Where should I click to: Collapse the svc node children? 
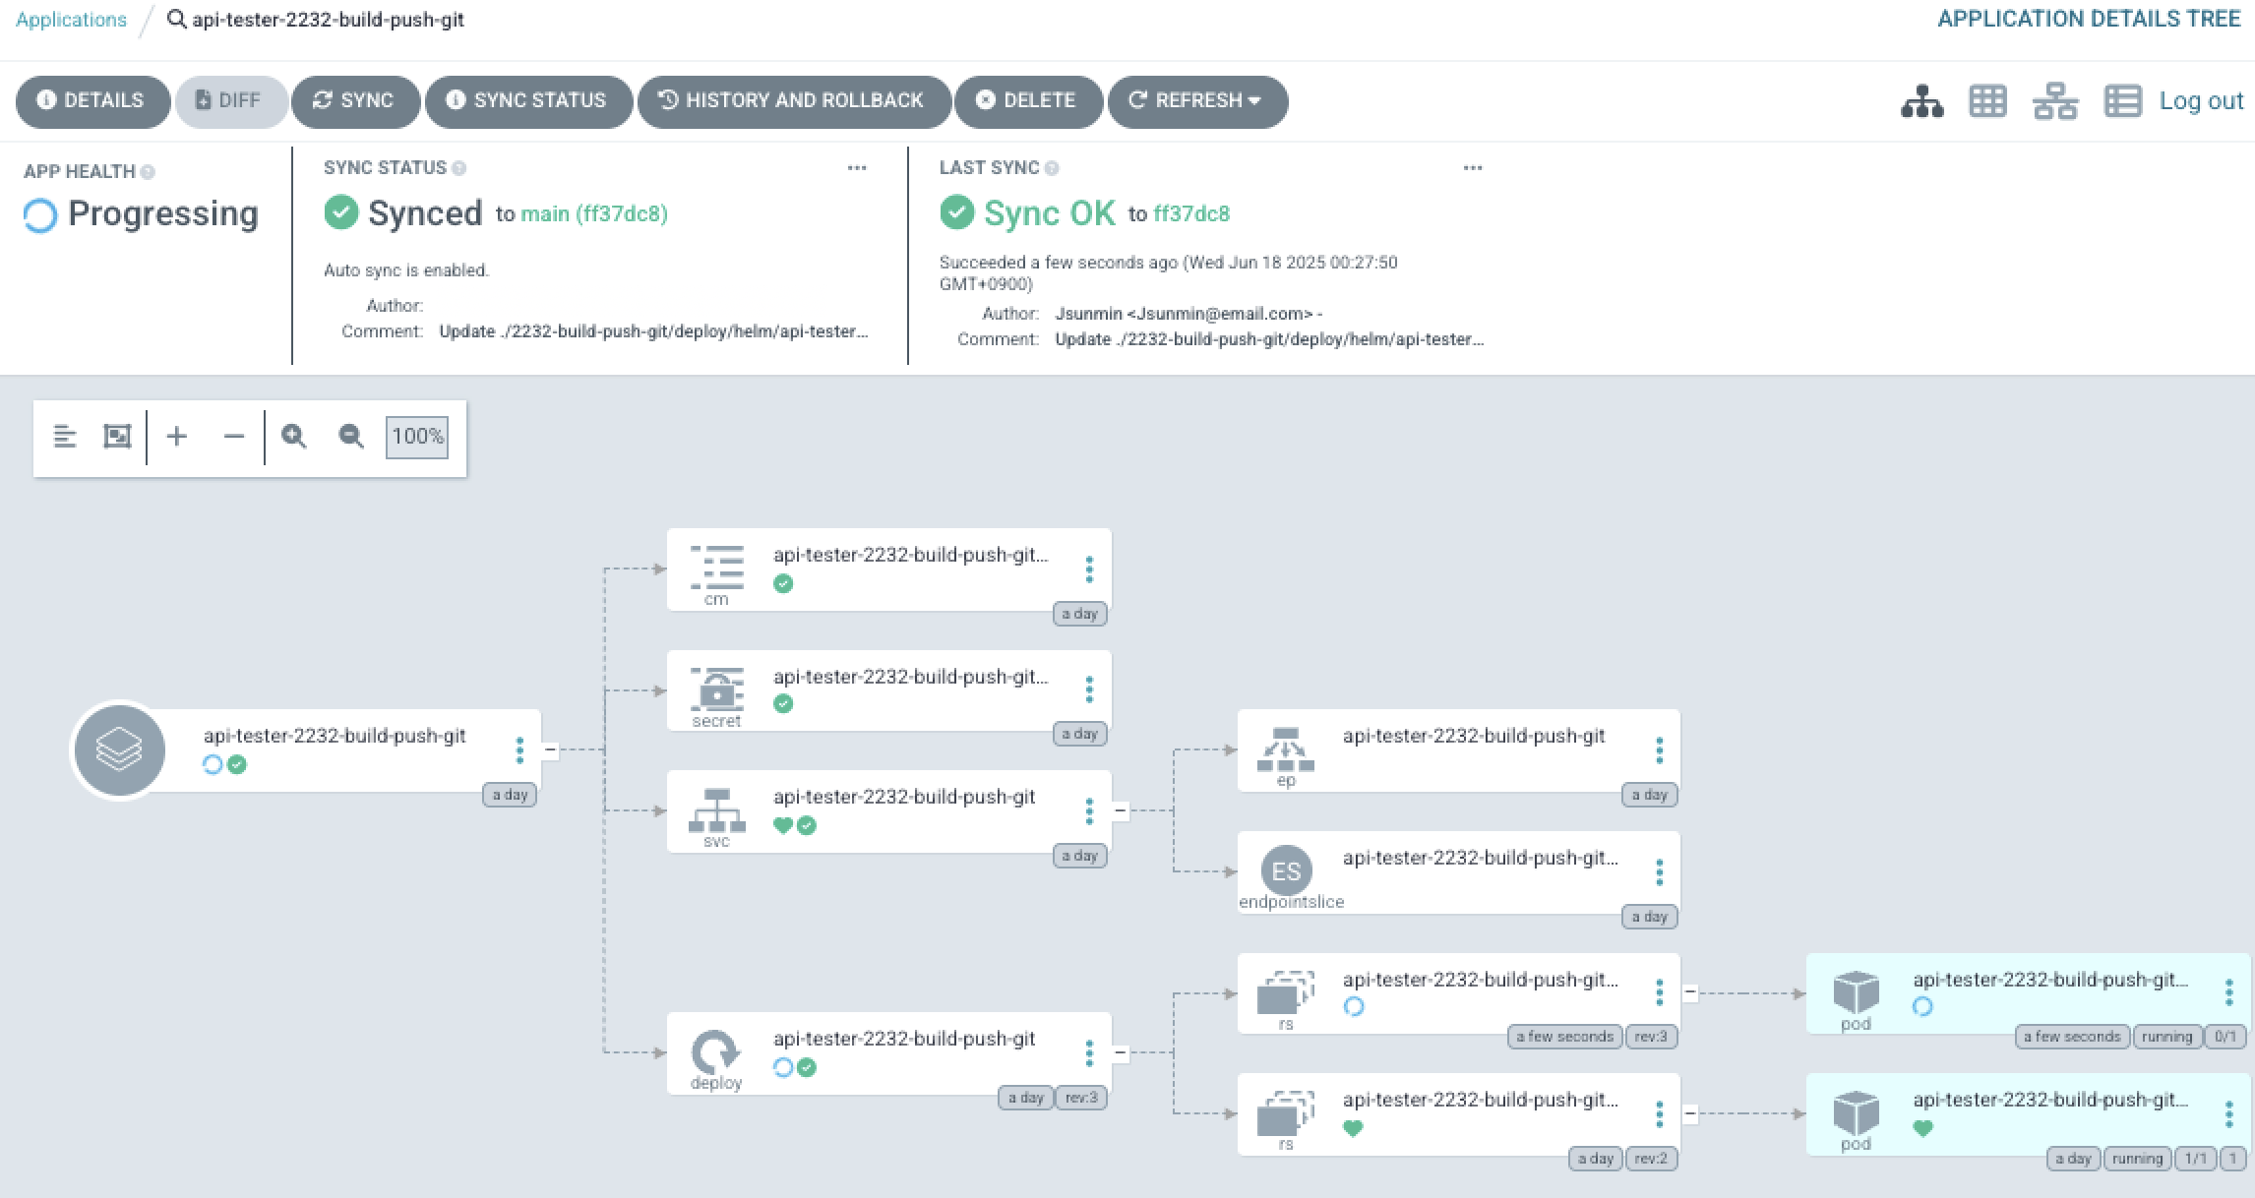click(1120, 810)
